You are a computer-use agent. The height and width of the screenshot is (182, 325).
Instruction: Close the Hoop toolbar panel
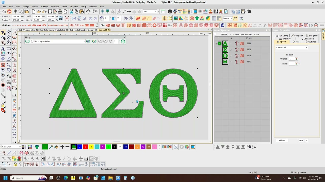(124, 37)
